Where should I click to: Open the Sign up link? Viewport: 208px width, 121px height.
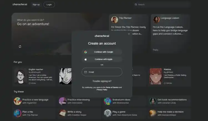click(x=36, y=4)
